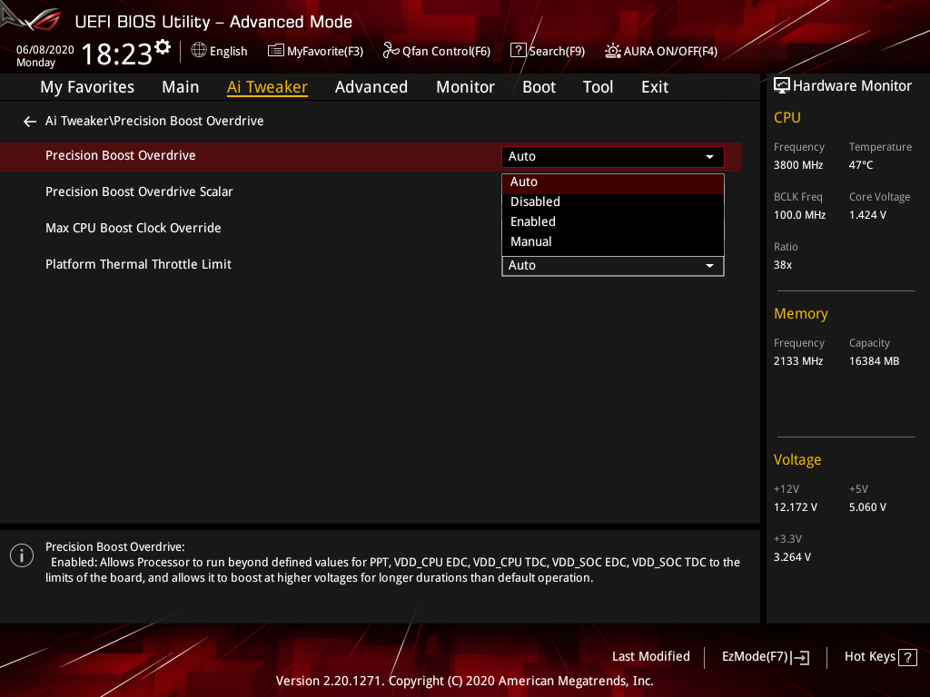Collapse the Precision Boost Overdrive dropdown
The image size is (930, 697).
click(x=613, y=156)
